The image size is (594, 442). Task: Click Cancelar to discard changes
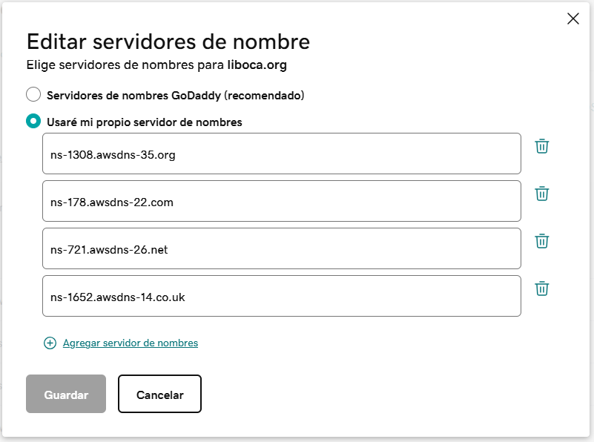pyautogui.click(x=159, y=394)
